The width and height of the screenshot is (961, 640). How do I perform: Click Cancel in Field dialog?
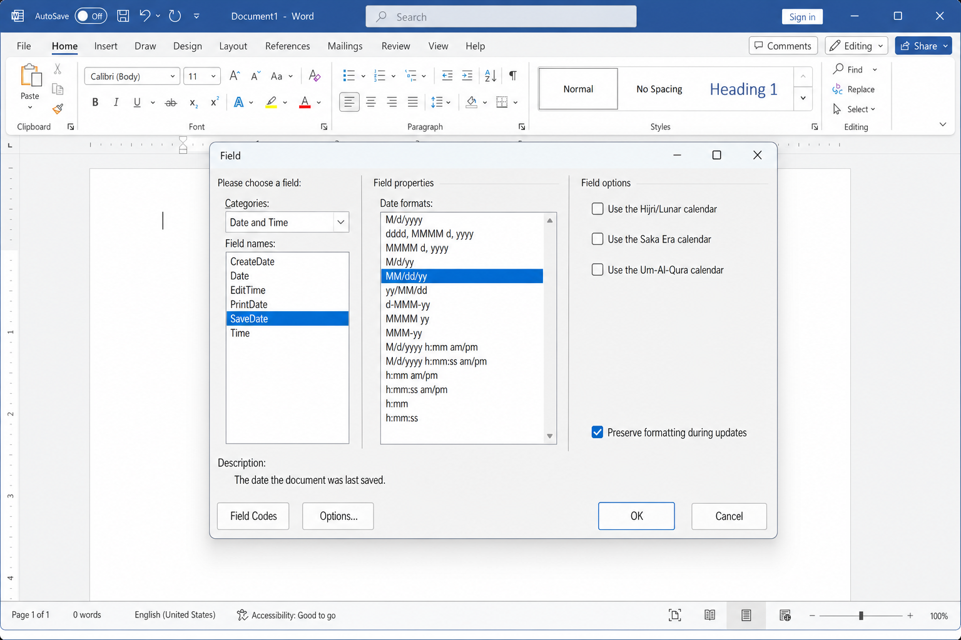(x=729, y=516)
